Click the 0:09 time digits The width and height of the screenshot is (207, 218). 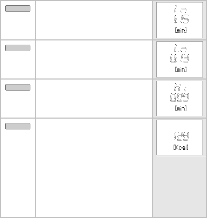(179, 97)
